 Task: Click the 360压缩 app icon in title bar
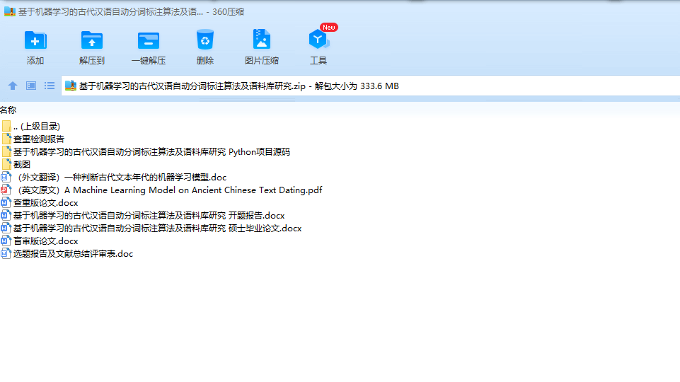tap(9, 12)
